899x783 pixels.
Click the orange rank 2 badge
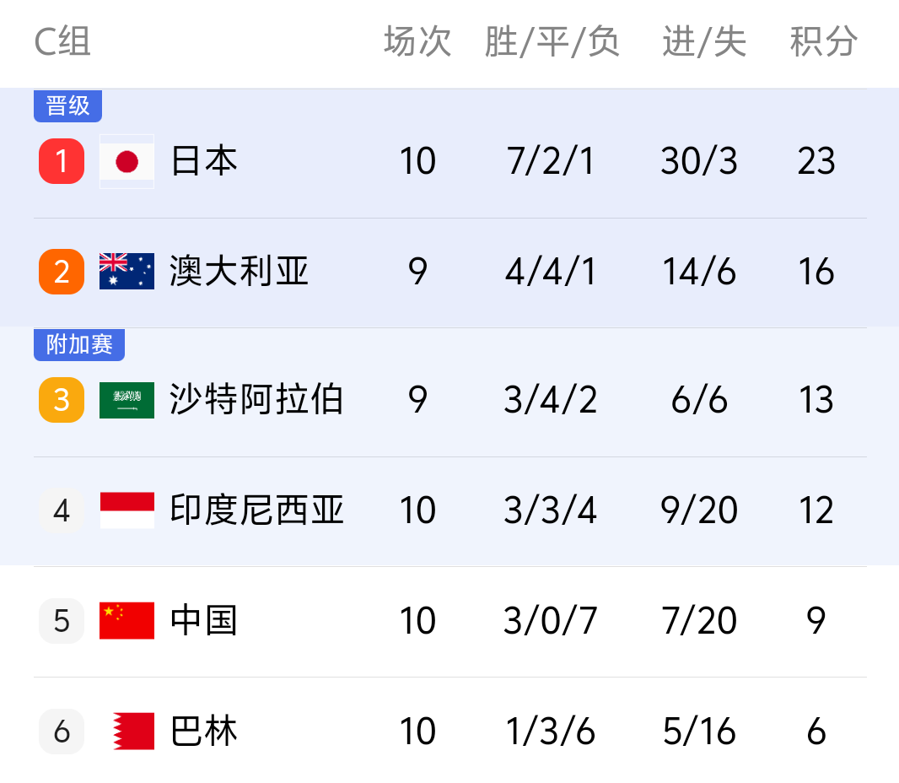pyautogui.click(x=62, y=272)
